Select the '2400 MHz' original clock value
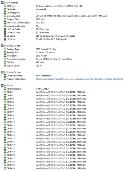 pyautogui.click(x=41, y=19)
